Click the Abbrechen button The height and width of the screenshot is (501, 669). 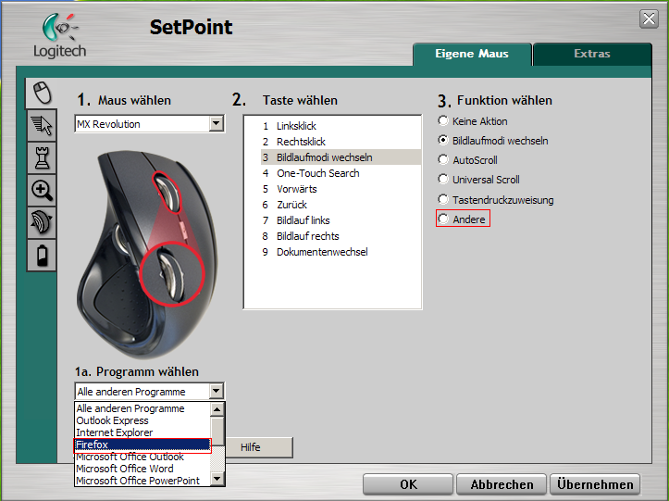tap(502, 484)
